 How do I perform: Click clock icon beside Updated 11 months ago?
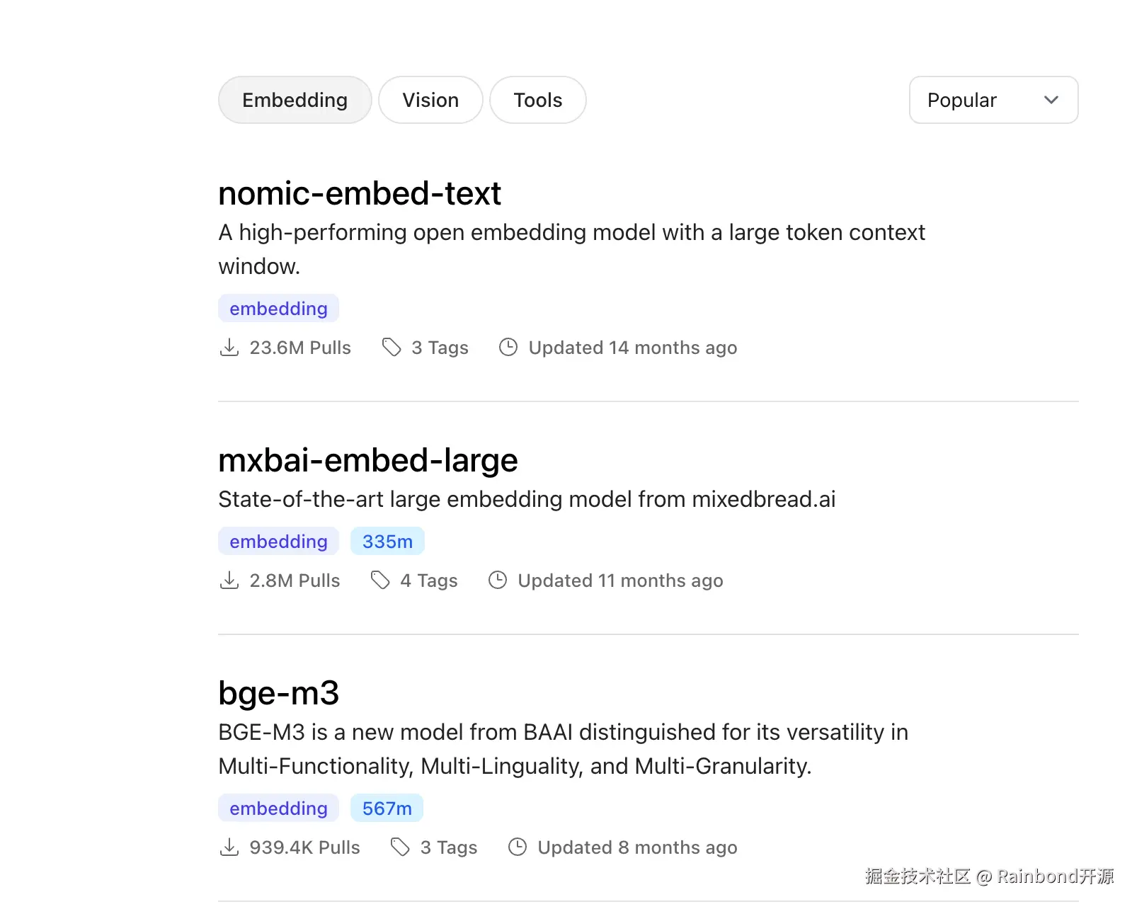[498, 581]
